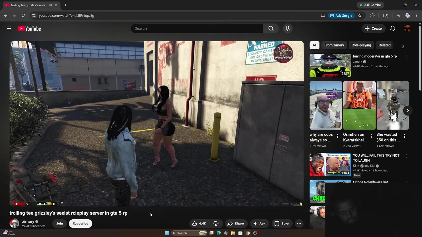Image resolution: width=422 pixels, height=237 pixels.
Task: Open options for 'YOU WILL FAIL THIS TRY' video
Action: 407,156
